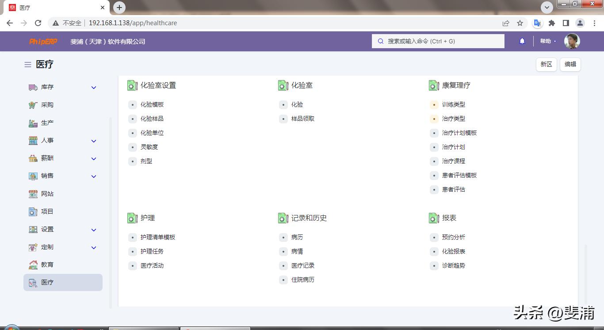Click the 项目 icon in sidebar
The image size is (604, 330).
coord(33,211)
